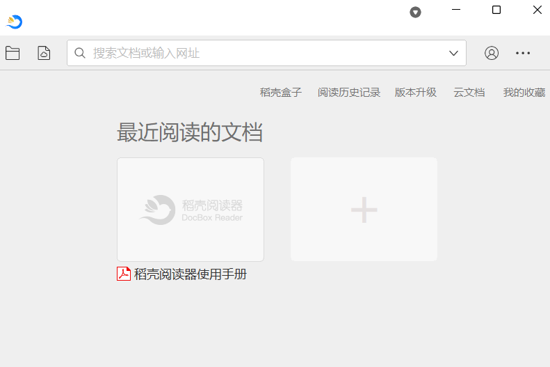Minimize the reader window

(x=456, y=10)
